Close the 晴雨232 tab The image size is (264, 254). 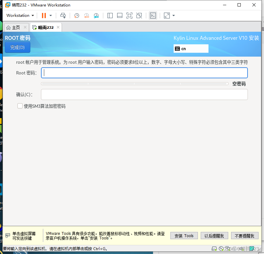(x=58, y=27)
